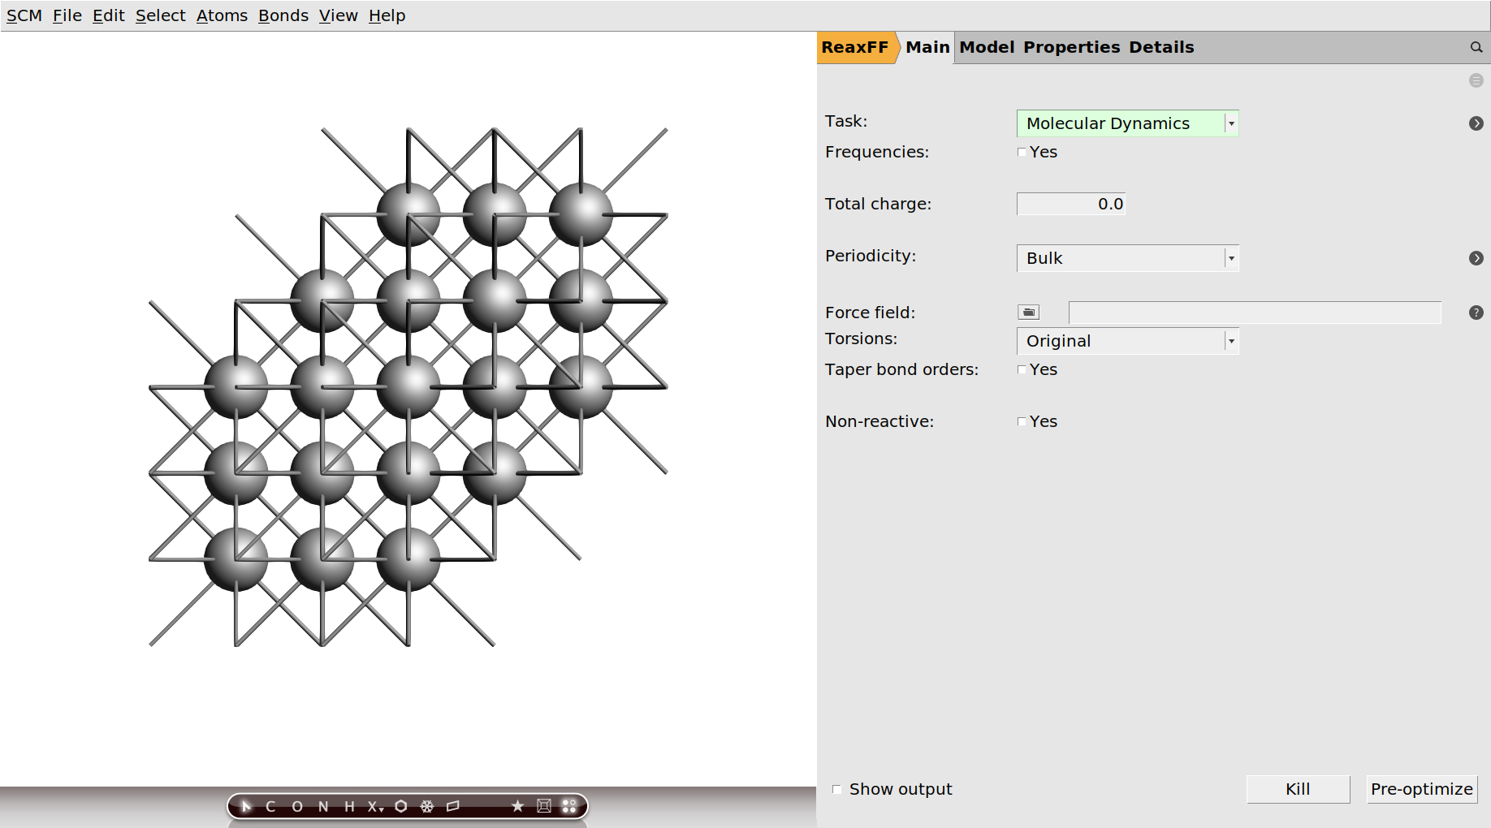Enable Taper bond orders checkbox
The height and width of the screenshot is (828, 1491).
(x=1022, y=369)
